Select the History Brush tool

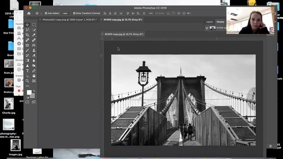[27, 55]
